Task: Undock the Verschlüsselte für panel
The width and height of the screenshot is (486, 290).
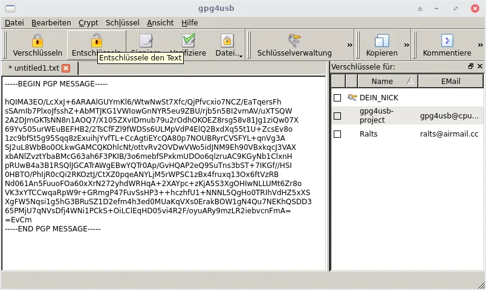Action: pos(471,66)
